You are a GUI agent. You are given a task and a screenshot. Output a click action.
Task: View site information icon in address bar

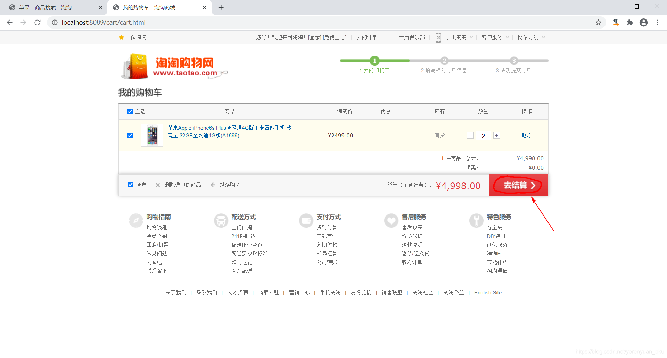[x=55, y=23]
